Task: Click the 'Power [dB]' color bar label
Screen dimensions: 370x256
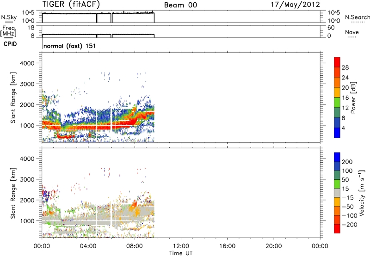Action: [x=353, y=98]
